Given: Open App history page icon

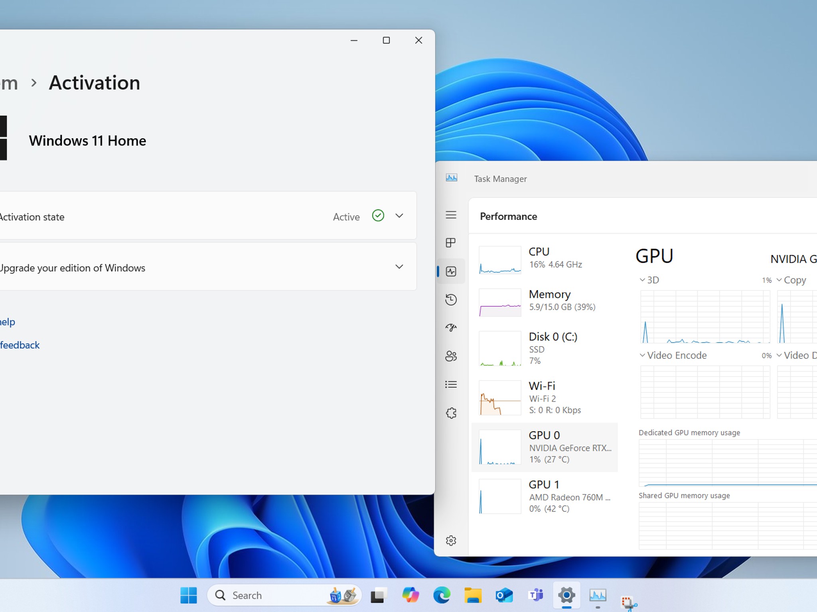Looking at the screenshot, I should (x=451, y=300).
